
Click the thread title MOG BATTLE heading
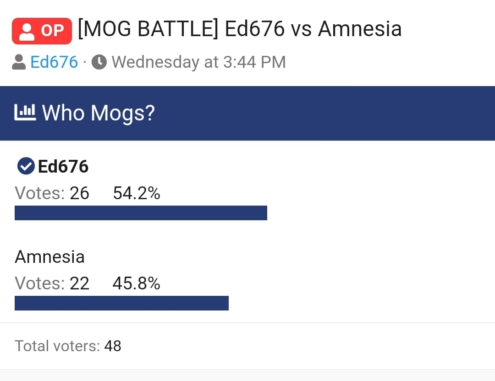point(239,30)
